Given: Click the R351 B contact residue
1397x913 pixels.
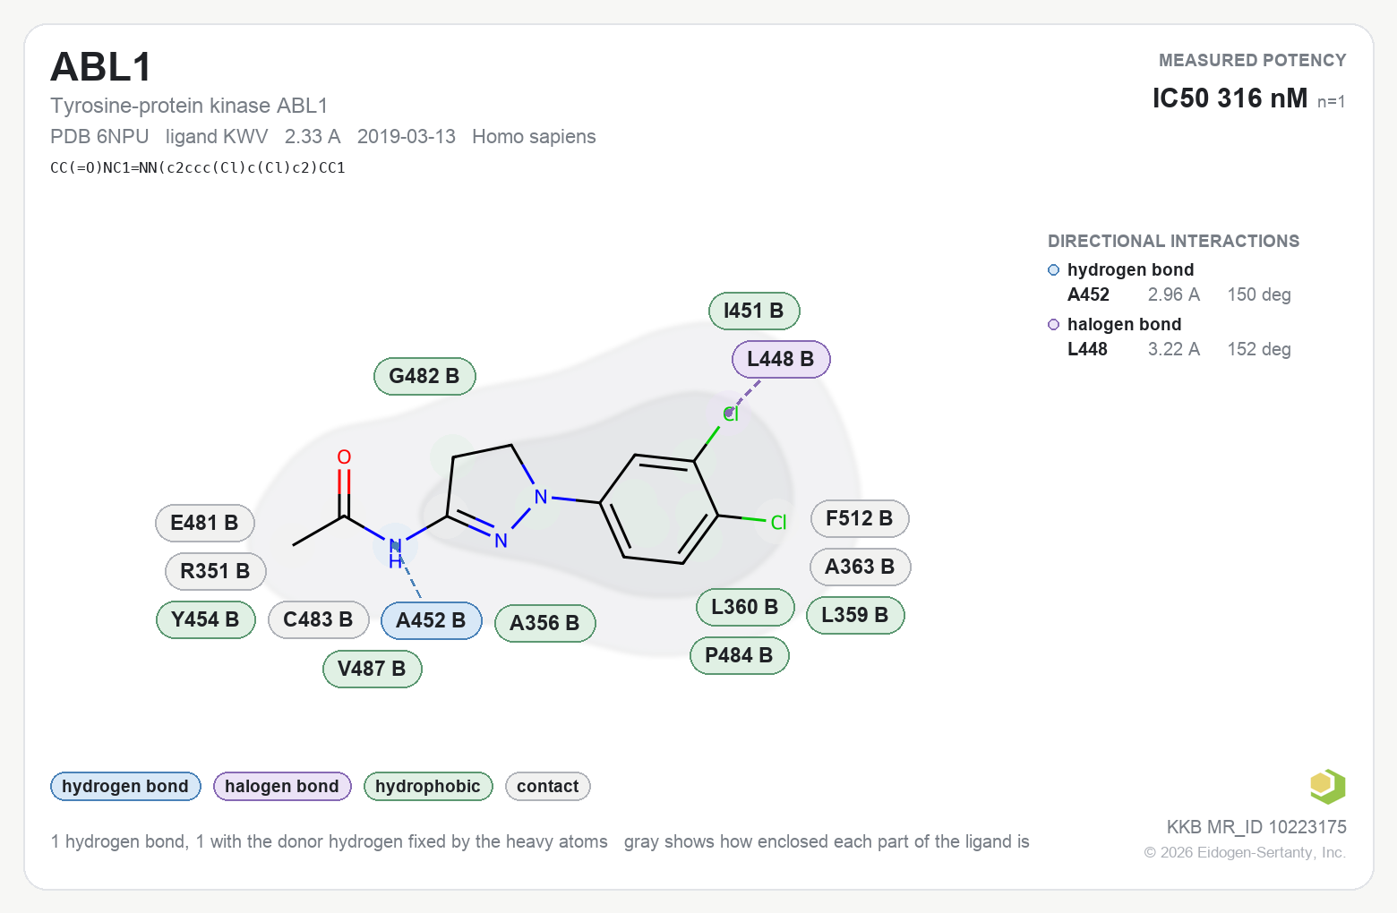Looking at the screenshot, I should tap(215, 571).
